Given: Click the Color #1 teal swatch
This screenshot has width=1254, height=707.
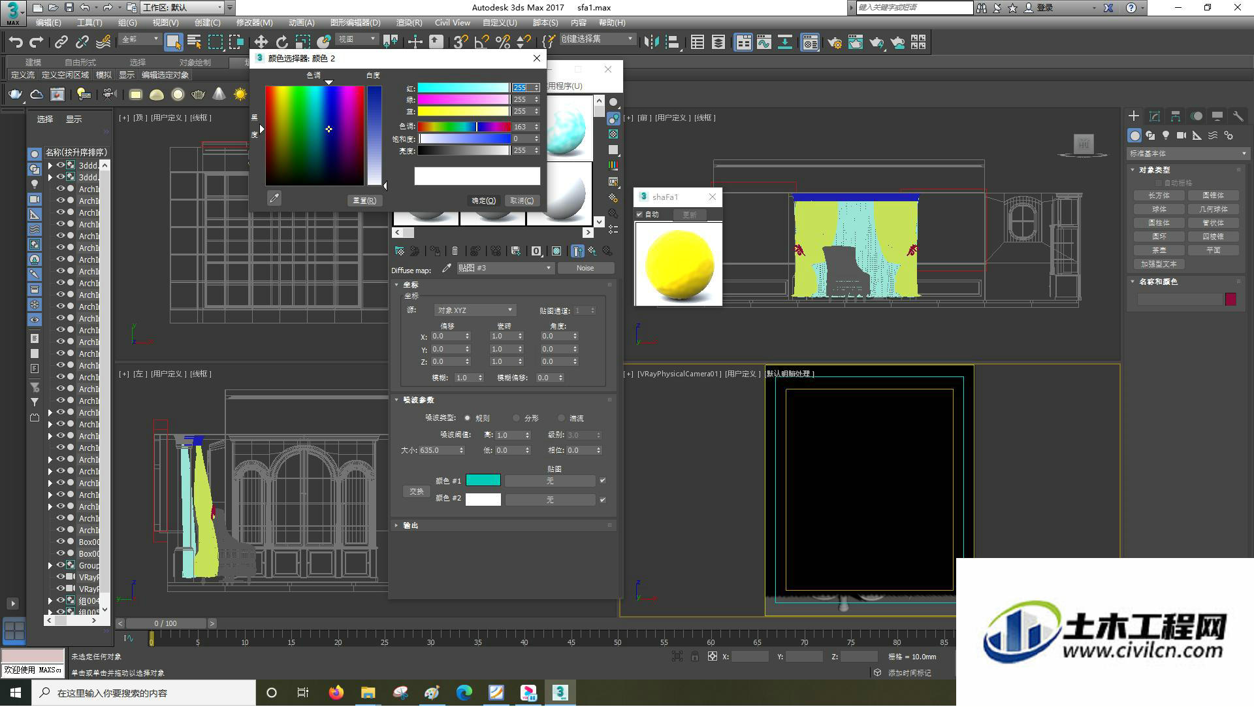Looking at the screenshot, I should (x=483, y=480).
